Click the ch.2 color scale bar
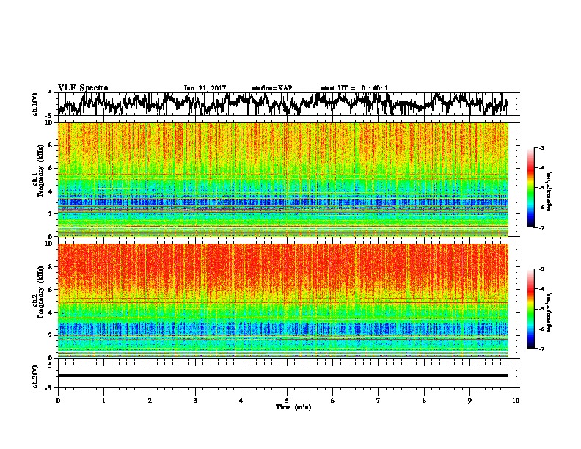Viewport: 581px width, 449px height. pos(530,309)
